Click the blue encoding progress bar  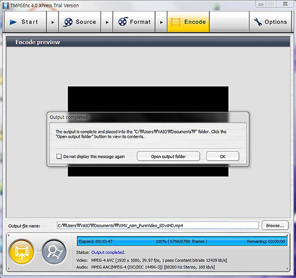click(x=182, y=241)
